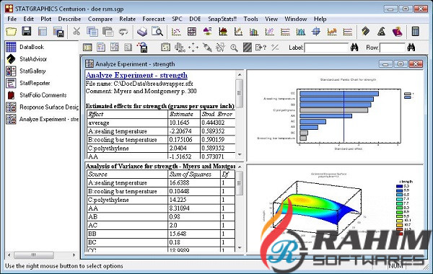Click the 'Stnd. Error' column header
This screenshot has height=274, width=433.
tap(217, 114)
